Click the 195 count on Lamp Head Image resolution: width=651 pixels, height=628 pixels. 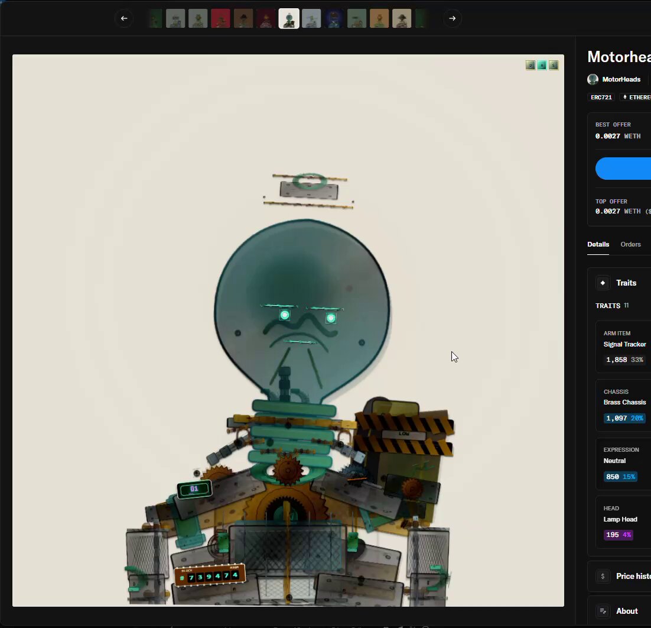[613, 535]
